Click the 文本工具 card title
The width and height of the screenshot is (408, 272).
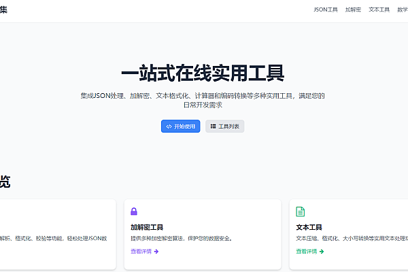(309, 227)
